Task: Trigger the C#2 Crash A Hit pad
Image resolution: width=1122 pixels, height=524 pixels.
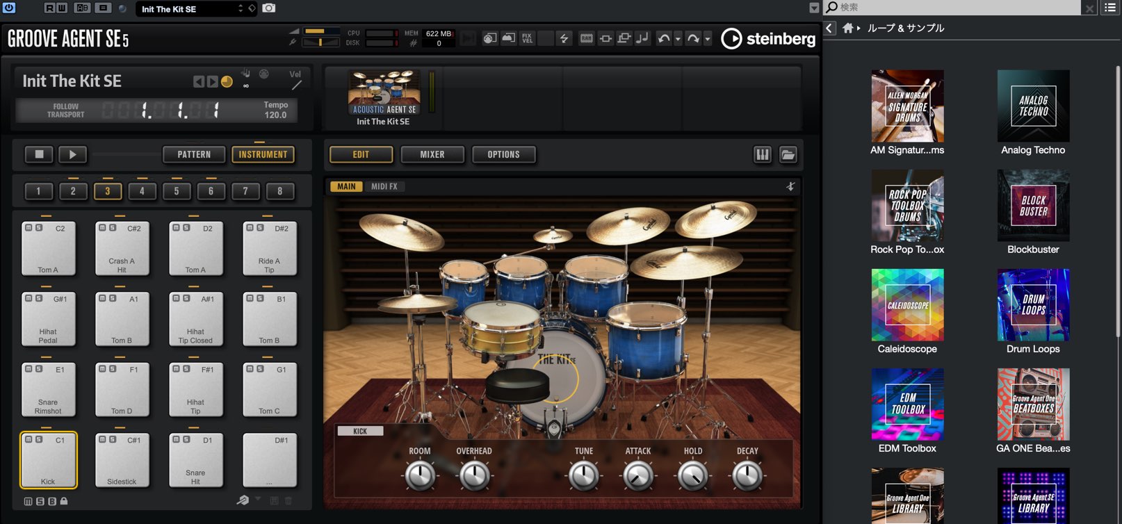Action: point(122,248)
